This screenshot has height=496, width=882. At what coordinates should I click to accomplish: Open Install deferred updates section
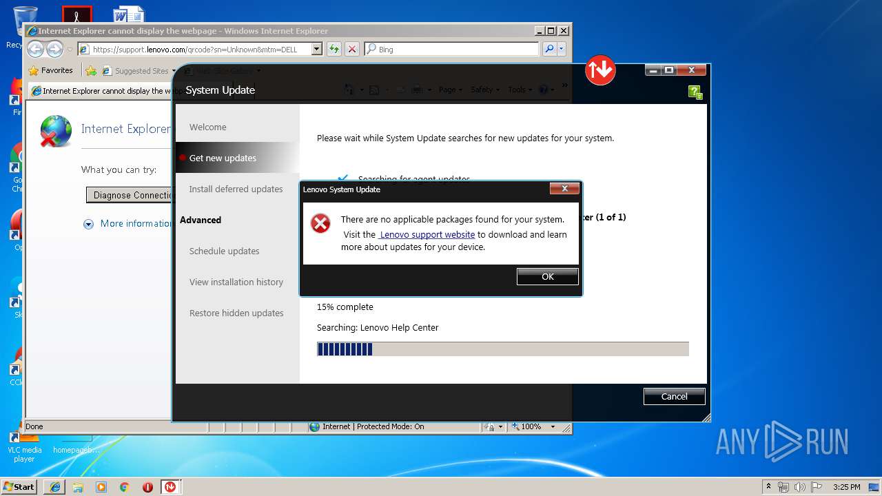236,189
